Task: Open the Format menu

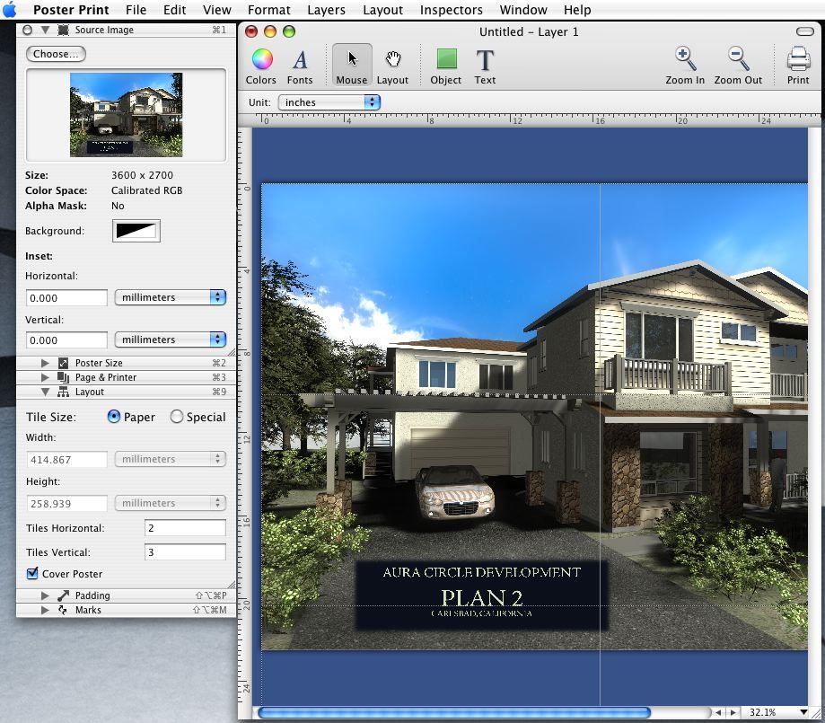Action: click(268, 10)
